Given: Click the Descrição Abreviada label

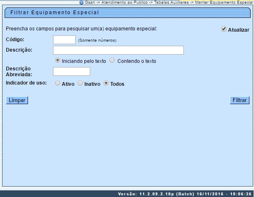Looking at the screenshot, I should point(19,72).
